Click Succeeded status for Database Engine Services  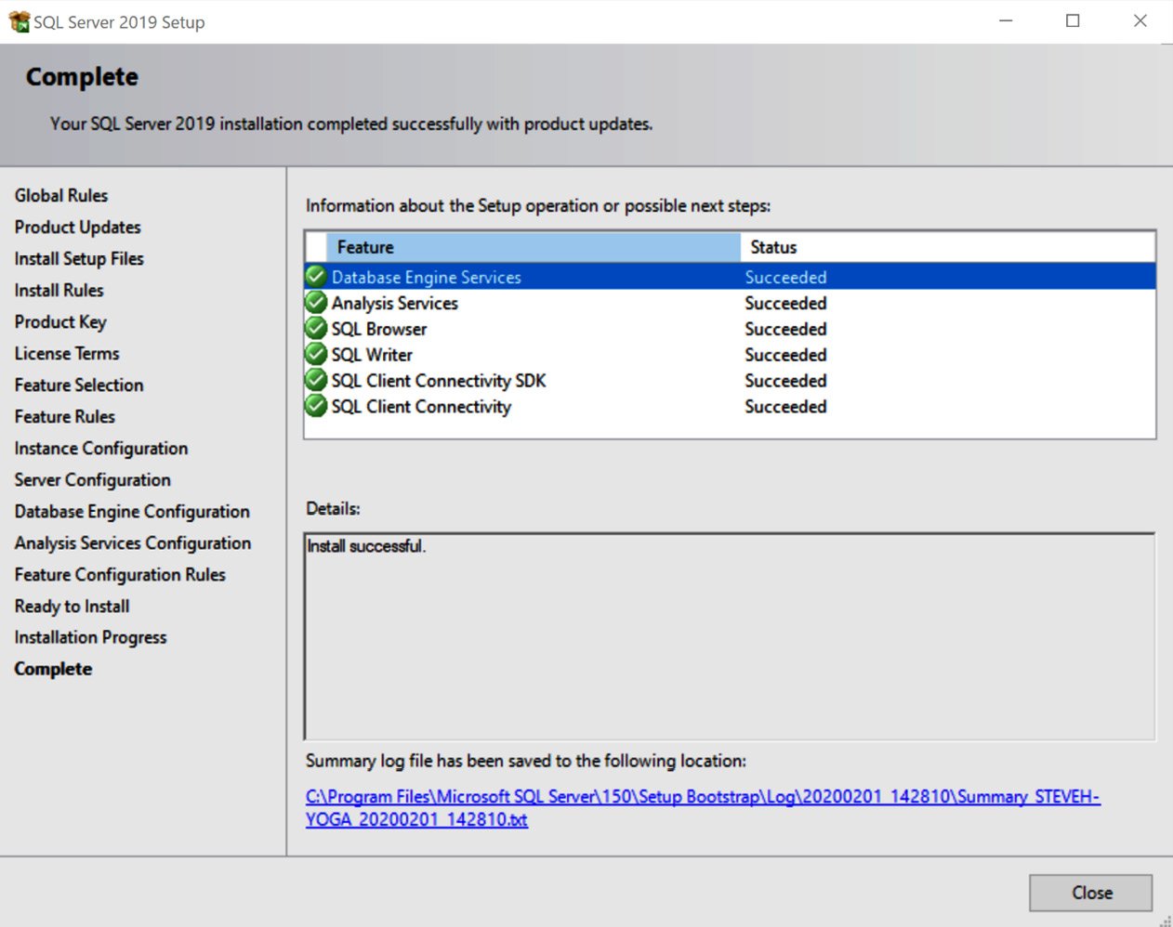[785, 277]
